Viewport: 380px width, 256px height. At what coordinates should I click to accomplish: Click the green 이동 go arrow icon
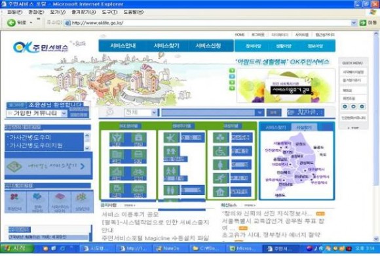point(363,23)
